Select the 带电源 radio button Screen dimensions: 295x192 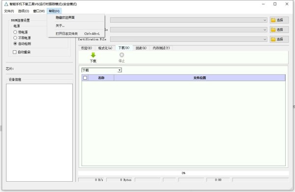point(15,32)
